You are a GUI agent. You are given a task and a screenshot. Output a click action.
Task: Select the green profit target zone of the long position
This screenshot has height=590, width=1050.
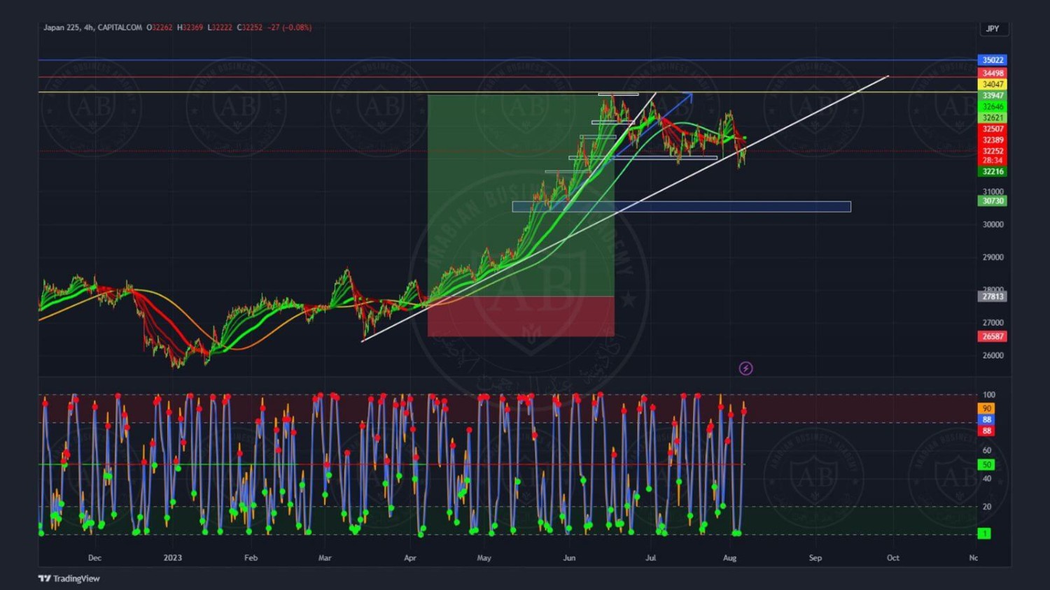pyautogui.click(x=521, y=196)
